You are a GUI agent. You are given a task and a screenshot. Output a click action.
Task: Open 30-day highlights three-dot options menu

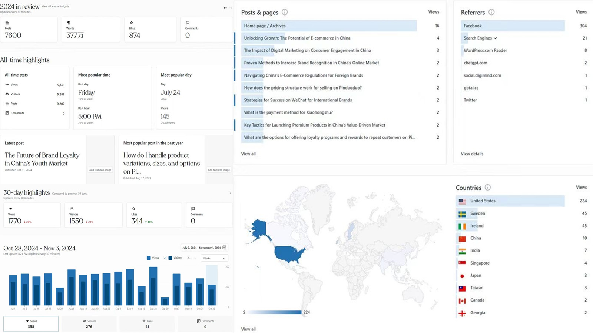230,192
